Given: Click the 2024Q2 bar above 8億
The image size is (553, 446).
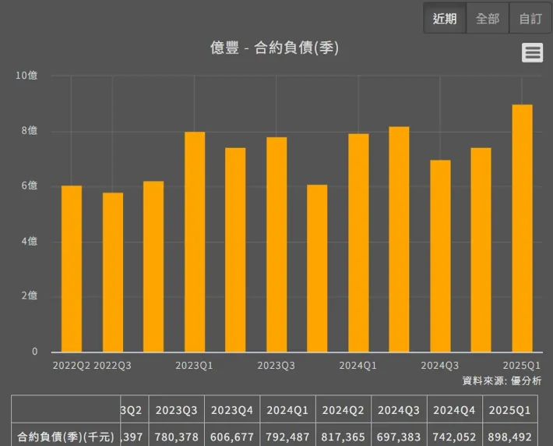Looking at the screenshot, I should pos(399,239).
